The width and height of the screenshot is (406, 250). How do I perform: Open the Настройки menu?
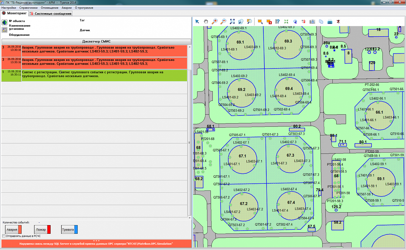pyautogui.click(x=9, y=8)
